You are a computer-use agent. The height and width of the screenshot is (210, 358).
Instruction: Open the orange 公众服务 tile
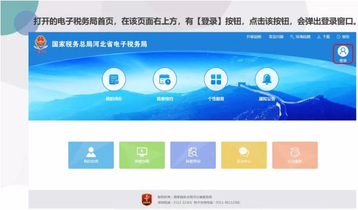295,155
